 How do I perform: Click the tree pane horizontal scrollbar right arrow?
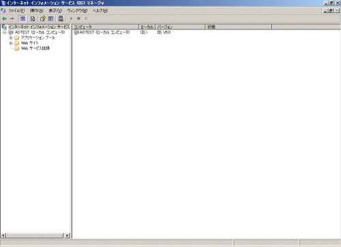(68, 235)
